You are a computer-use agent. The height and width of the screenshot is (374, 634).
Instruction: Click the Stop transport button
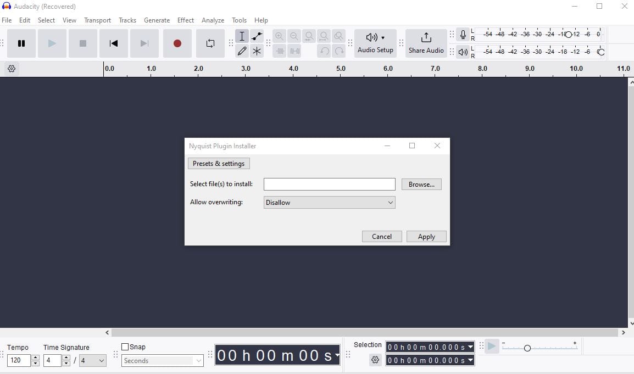(83, 43)
